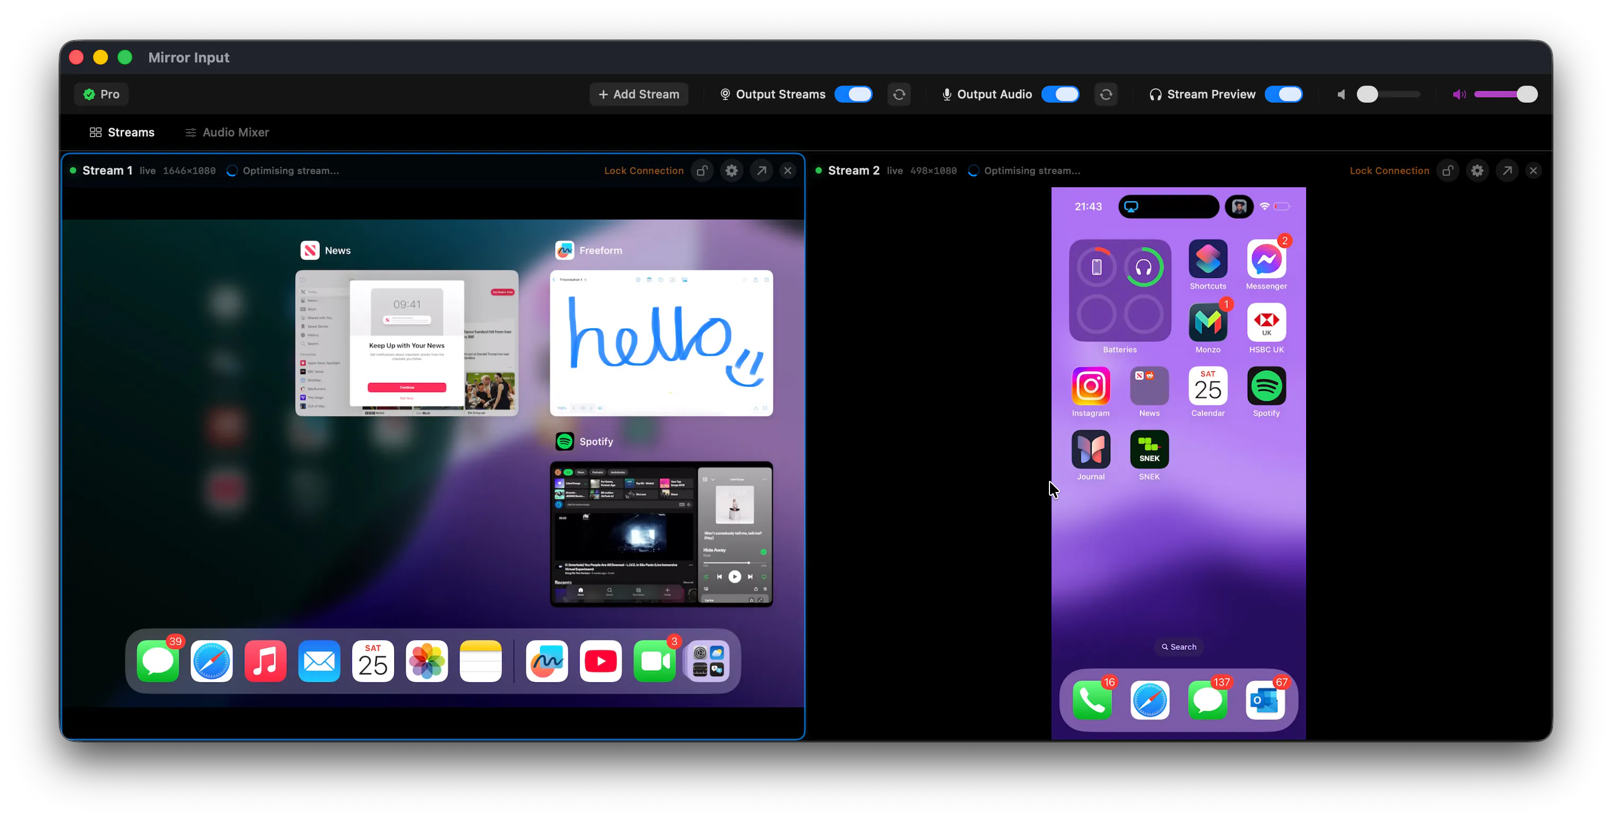Click Lock Connection for Stream 2
Screen dimensions: 1612x820
point(1389,171)
